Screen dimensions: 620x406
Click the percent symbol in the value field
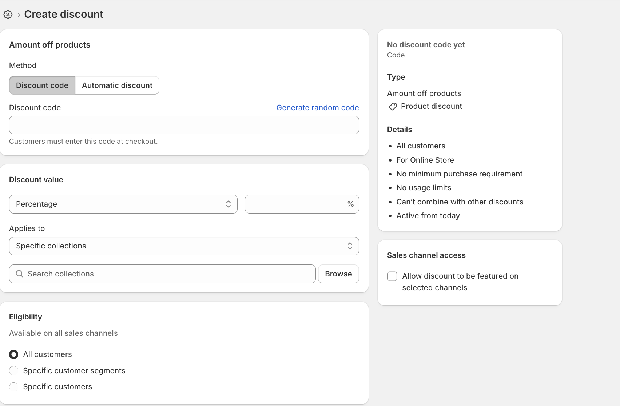pos(350,204)
